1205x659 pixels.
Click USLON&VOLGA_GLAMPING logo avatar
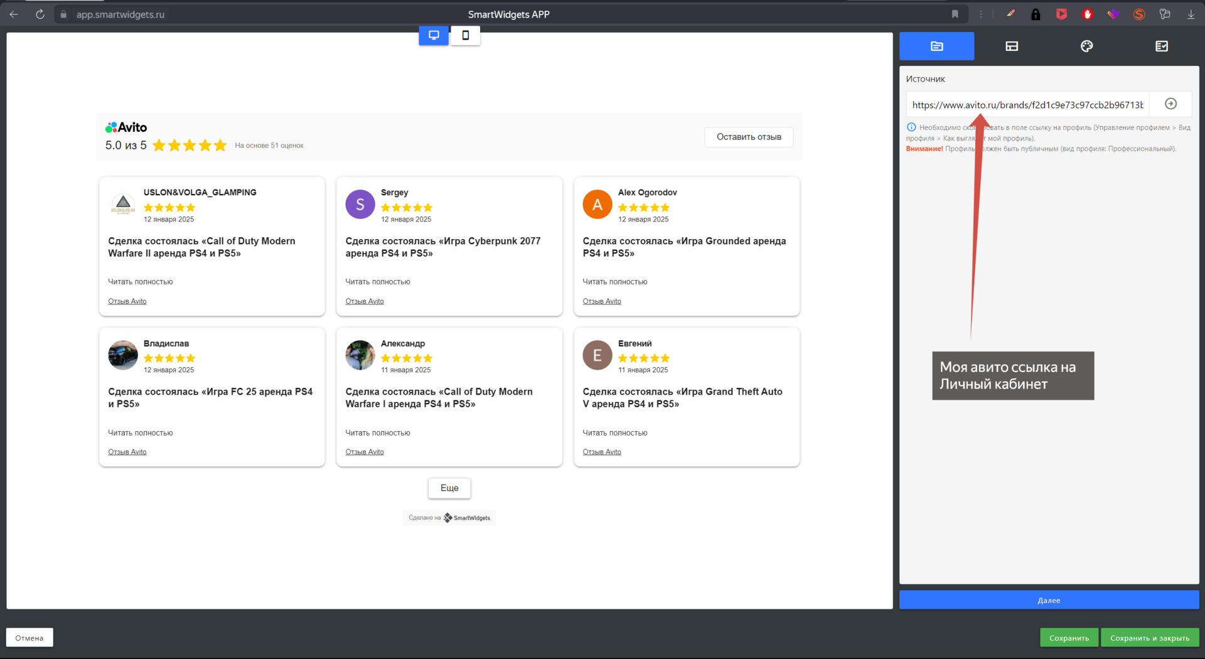click(x=123, y=204)
